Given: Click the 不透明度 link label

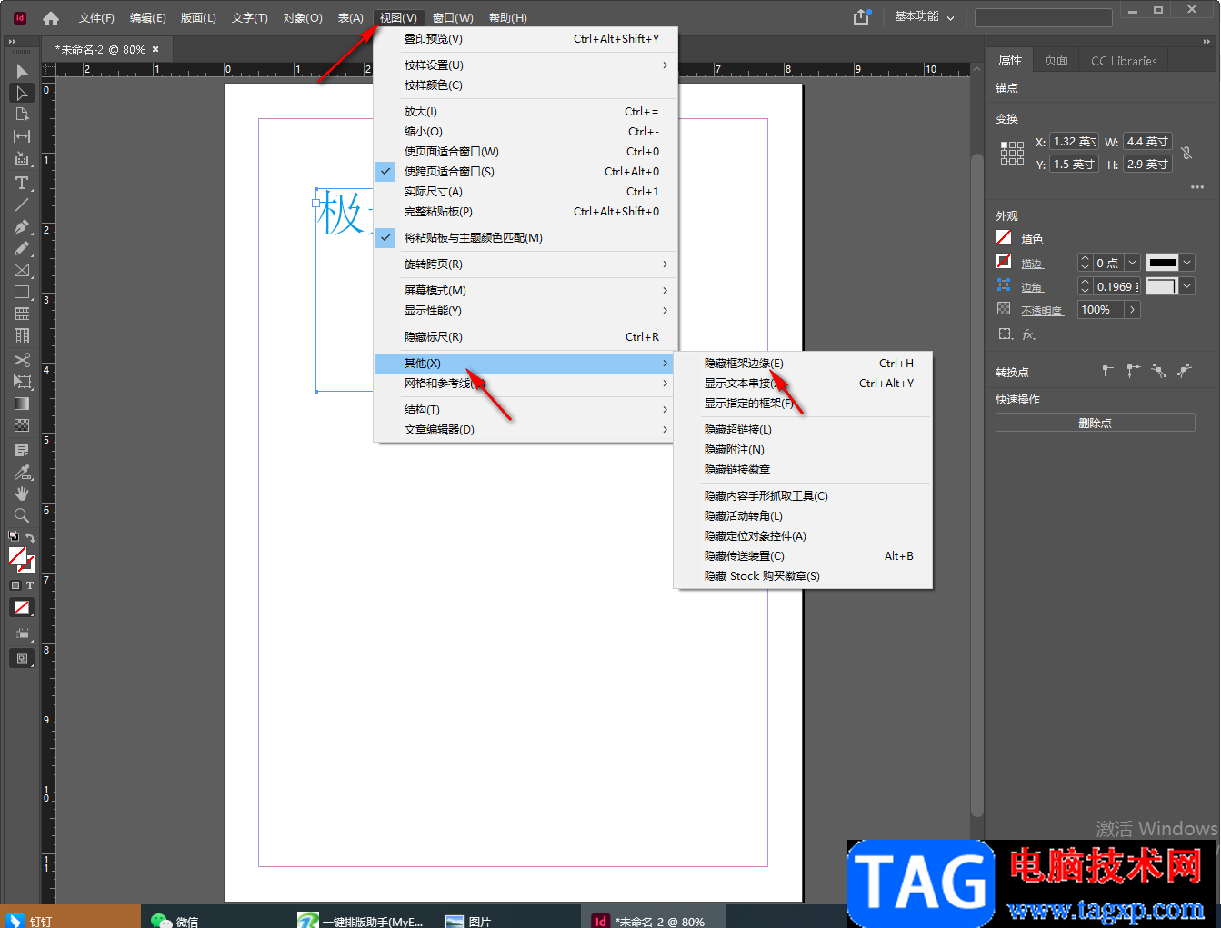Looking at the screenshot, I should [x=1041, y=311].
